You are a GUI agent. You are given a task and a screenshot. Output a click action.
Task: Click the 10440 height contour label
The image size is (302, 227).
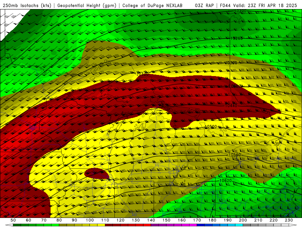click(x=231, y=106)
